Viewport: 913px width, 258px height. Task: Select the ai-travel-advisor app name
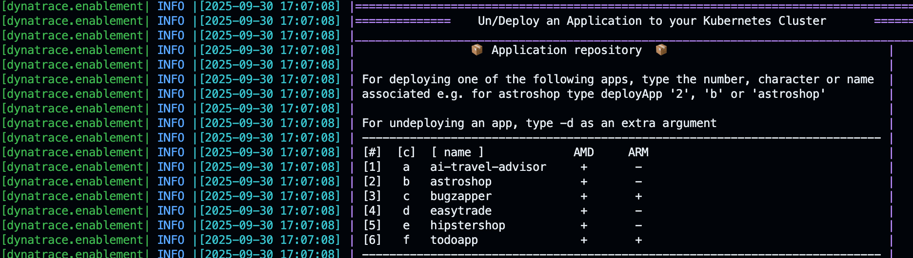(488, 167)
